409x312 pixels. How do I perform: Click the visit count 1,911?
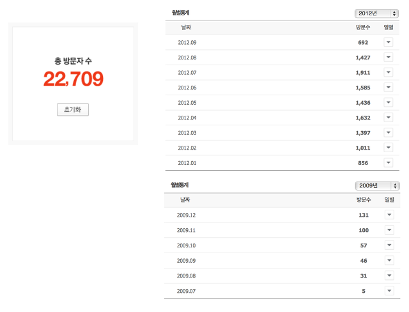[363, 73]
